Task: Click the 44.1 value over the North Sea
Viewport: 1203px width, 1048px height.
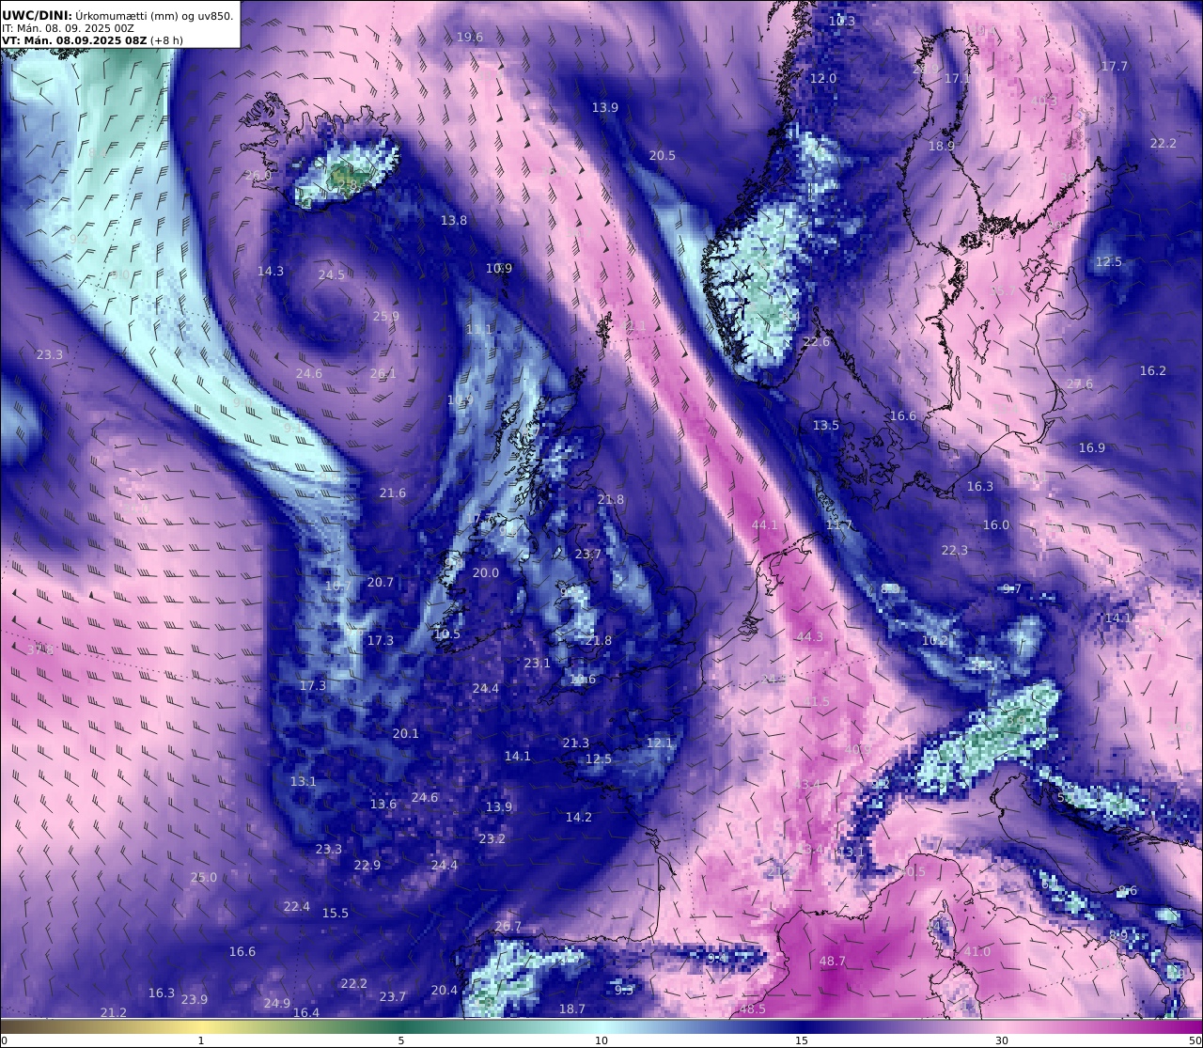Action: 766,525
